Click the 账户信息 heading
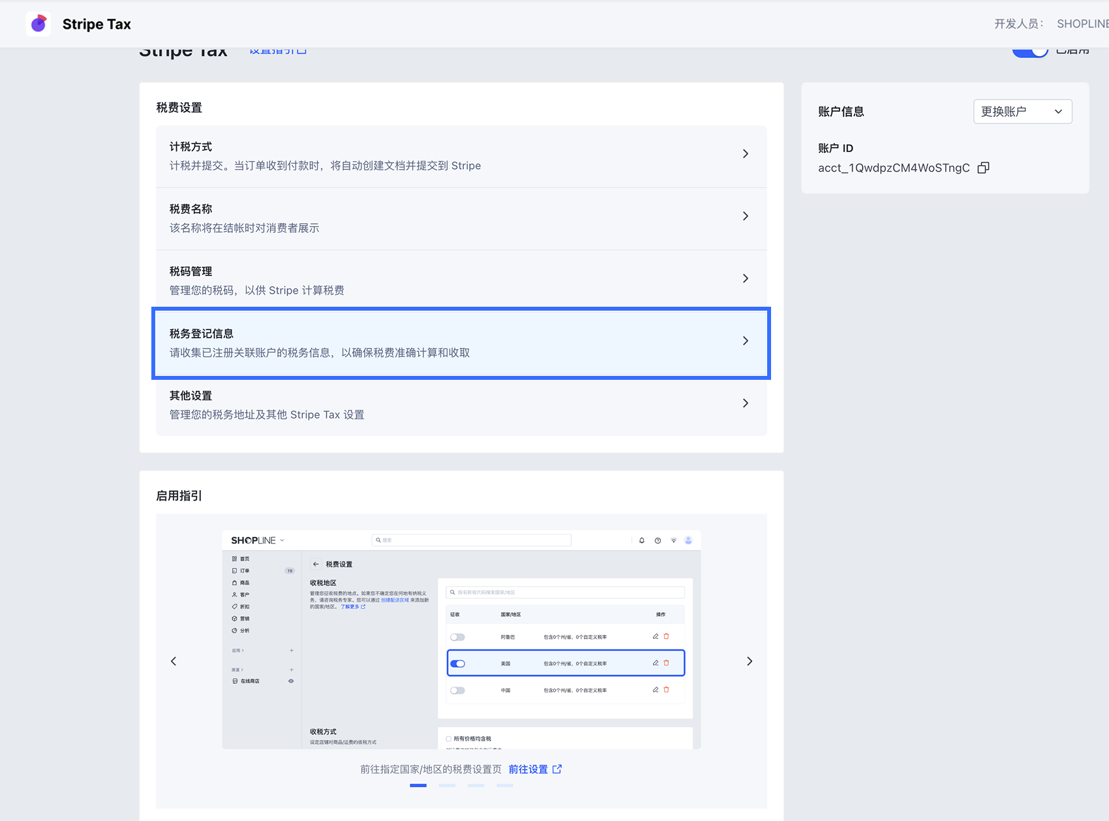Image resolution: width=1109 pixels, height=821 pixels. [x=841, y=112]
